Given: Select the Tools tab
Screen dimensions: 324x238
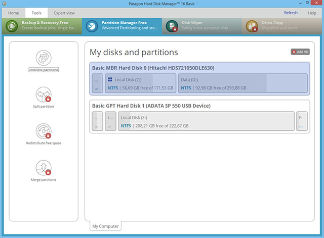Looking at the screenshot, I should tap(36, 13).
